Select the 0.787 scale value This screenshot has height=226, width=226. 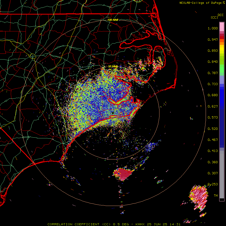pos(213,73)
